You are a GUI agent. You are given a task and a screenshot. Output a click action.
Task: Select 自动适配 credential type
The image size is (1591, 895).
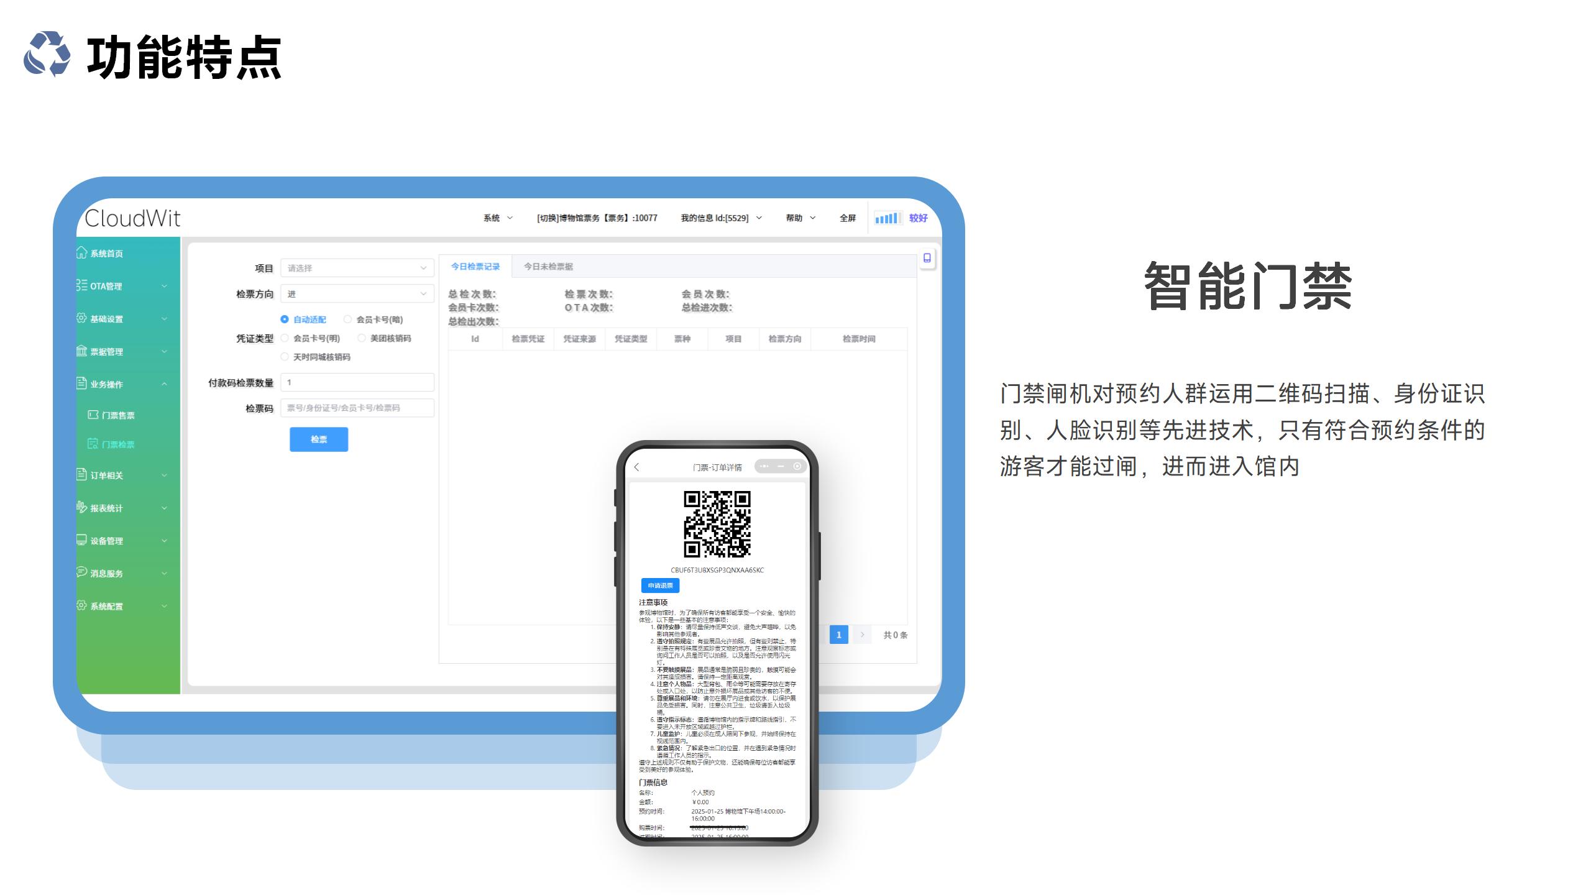pos(303,319)
